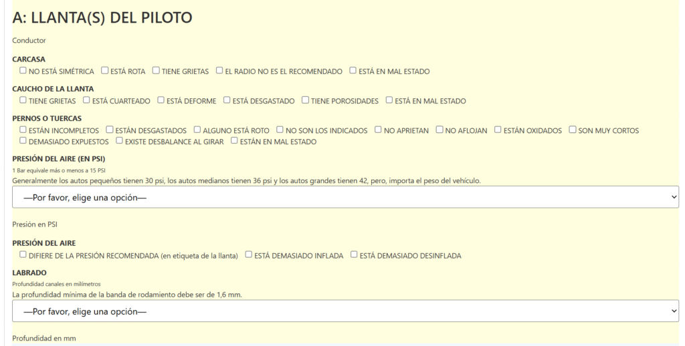This screenshot has height=346, width=685.
Task: Mark ESTÁN INCOMPLETOS under Pernos o Tuercas
Action: click(23, 130)
